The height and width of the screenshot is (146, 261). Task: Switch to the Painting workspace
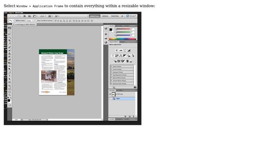(x=115, y=16)
